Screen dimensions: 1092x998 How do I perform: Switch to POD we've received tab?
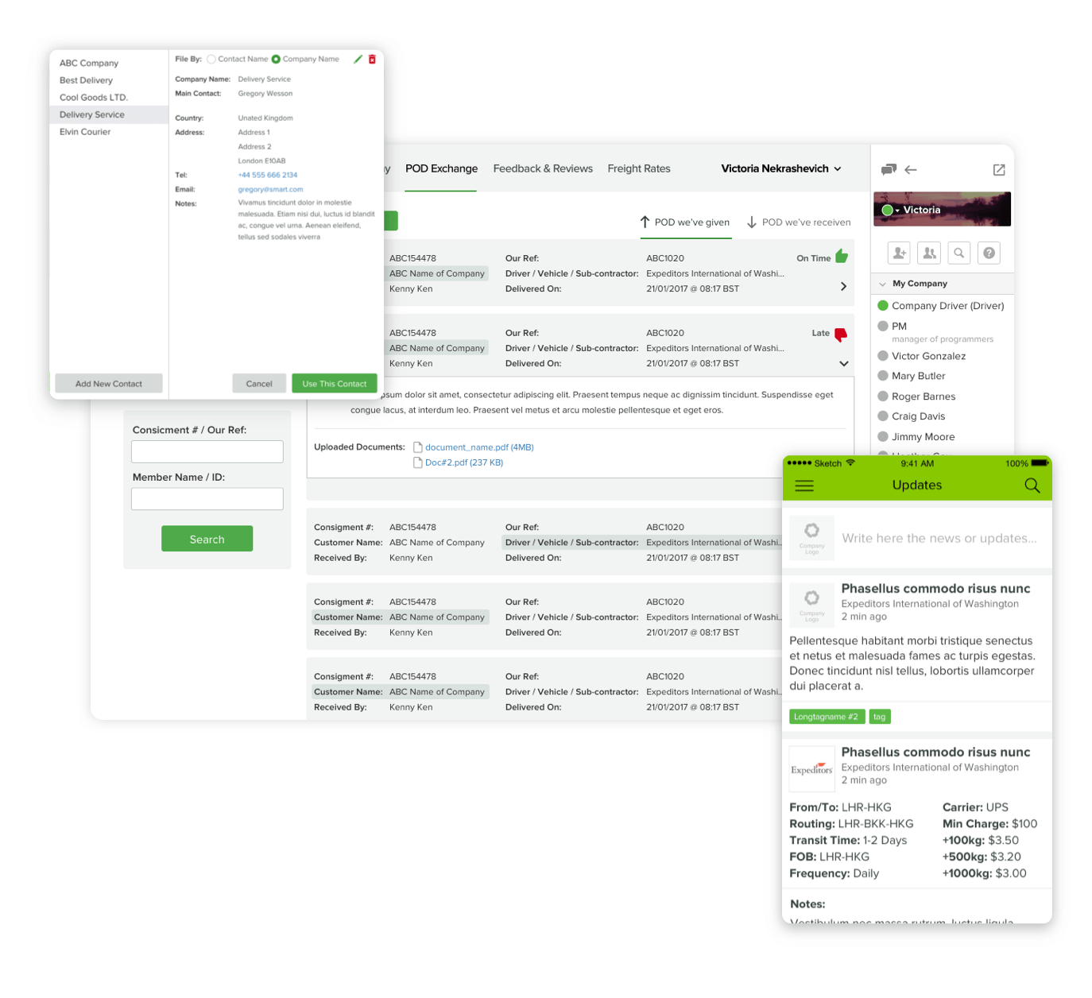(798, 222)
